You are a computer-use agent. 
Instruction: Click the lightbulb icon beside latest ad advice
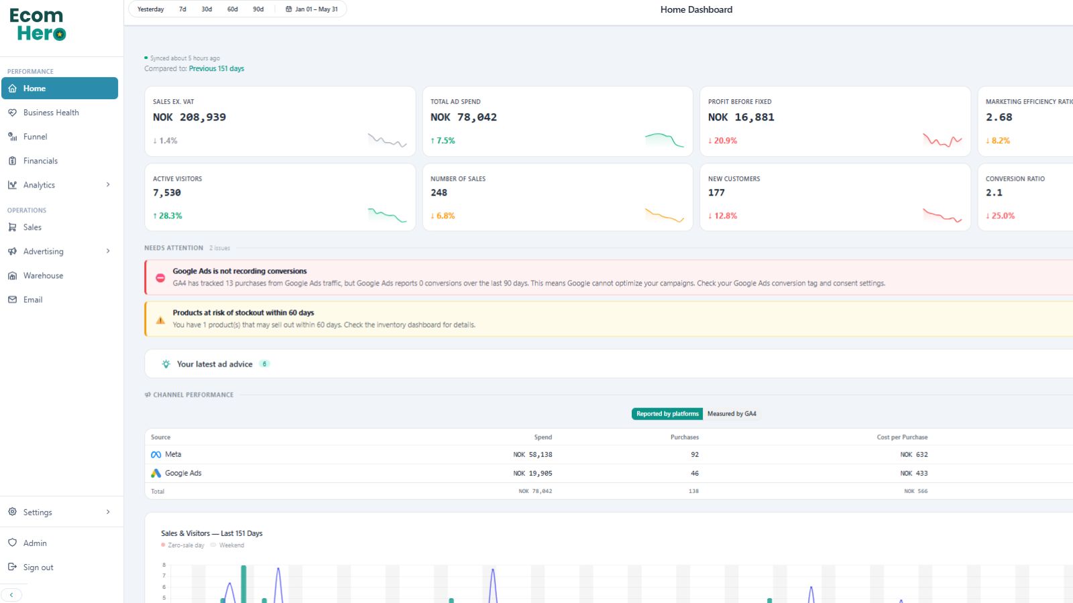pos(166,364)
